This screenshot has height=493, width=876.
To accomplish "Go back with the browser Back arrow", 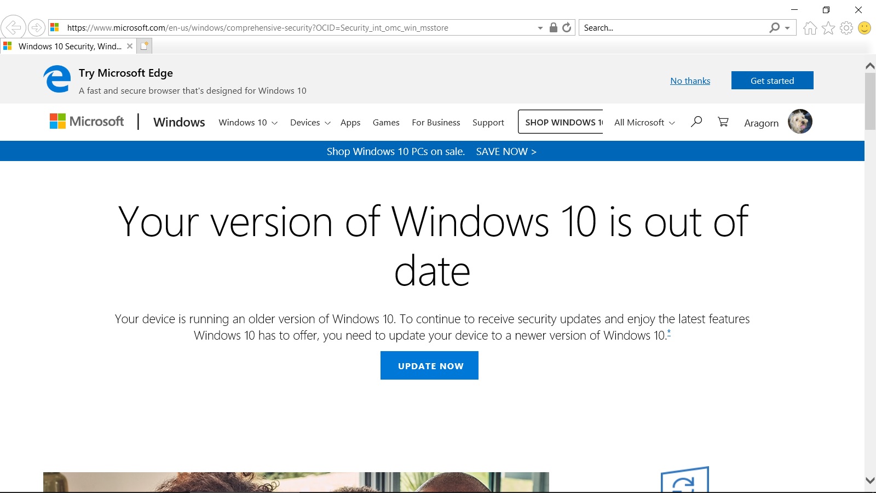I will click(x=13, y=27).
